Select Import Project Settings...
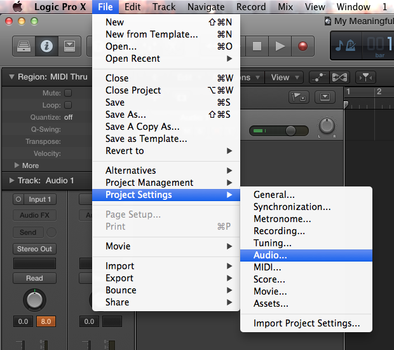Screen dimensions: 394x350 click(306, 323)
